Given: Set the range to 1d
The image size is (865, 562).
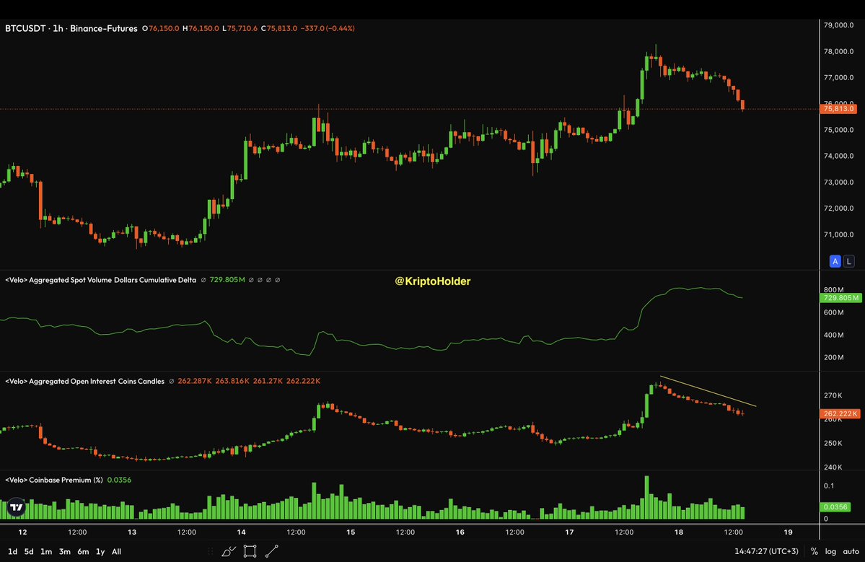Looking at the screenshot, I should click(12, 551).
